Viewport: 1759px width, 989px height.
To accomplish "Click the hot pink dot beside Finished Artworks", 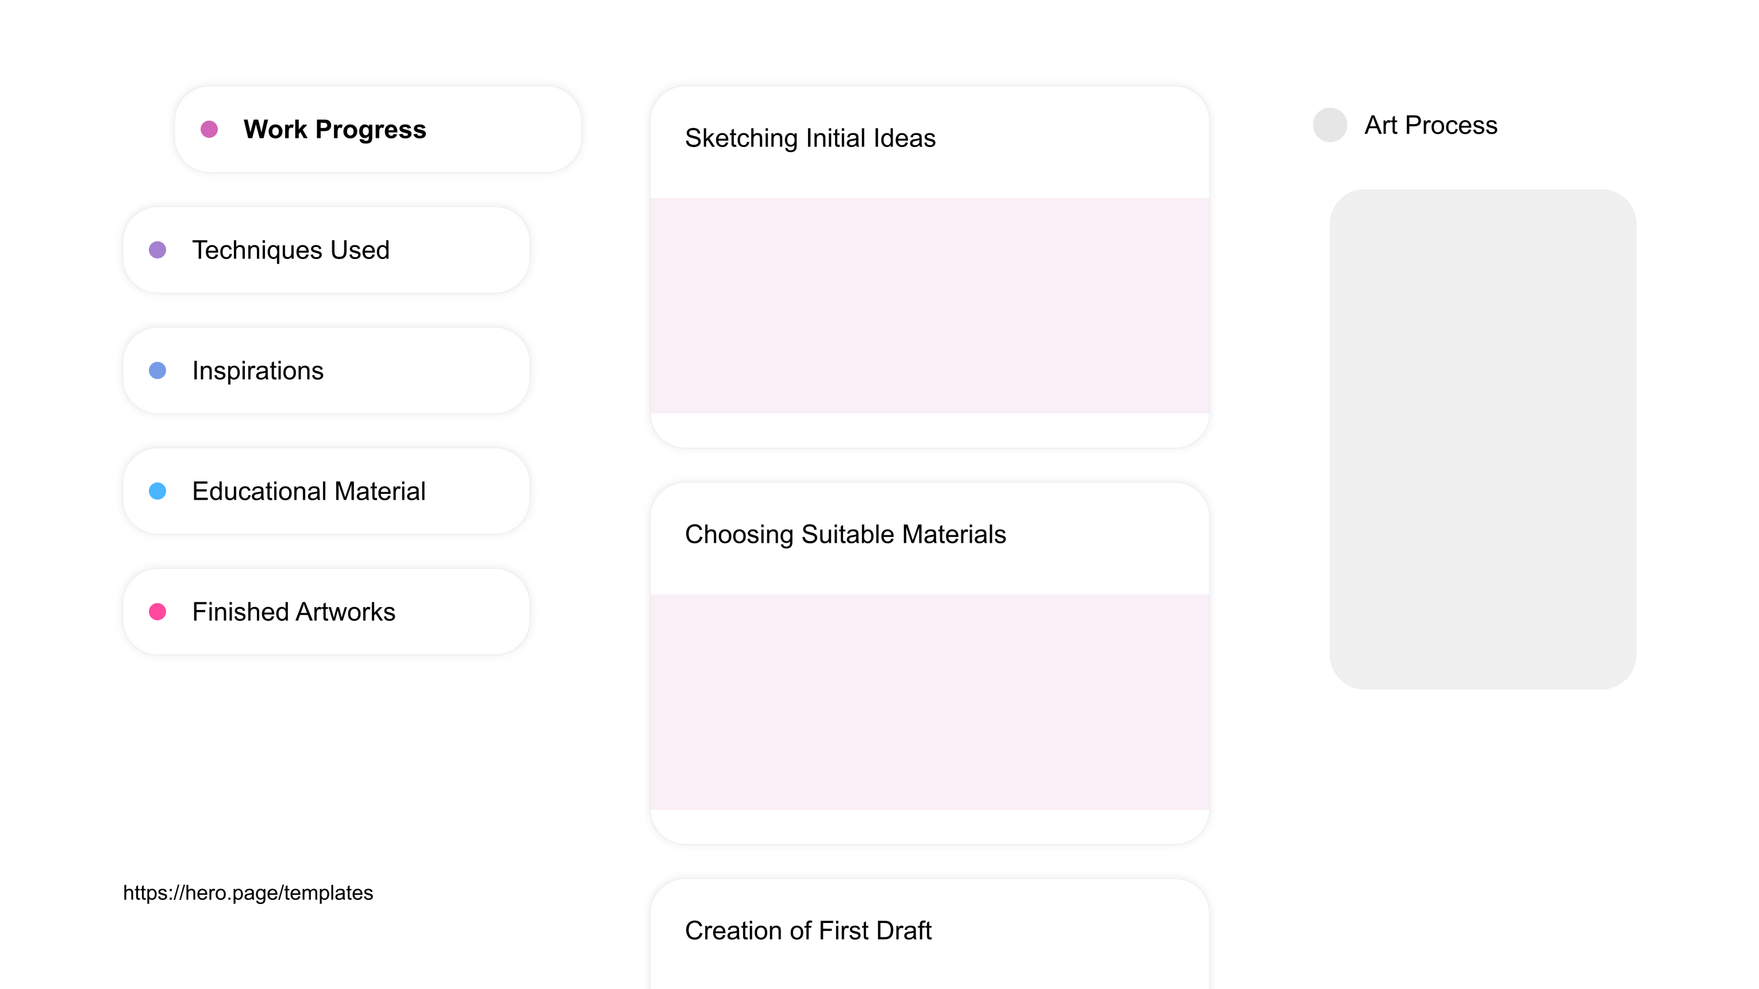I will (157, 612).
